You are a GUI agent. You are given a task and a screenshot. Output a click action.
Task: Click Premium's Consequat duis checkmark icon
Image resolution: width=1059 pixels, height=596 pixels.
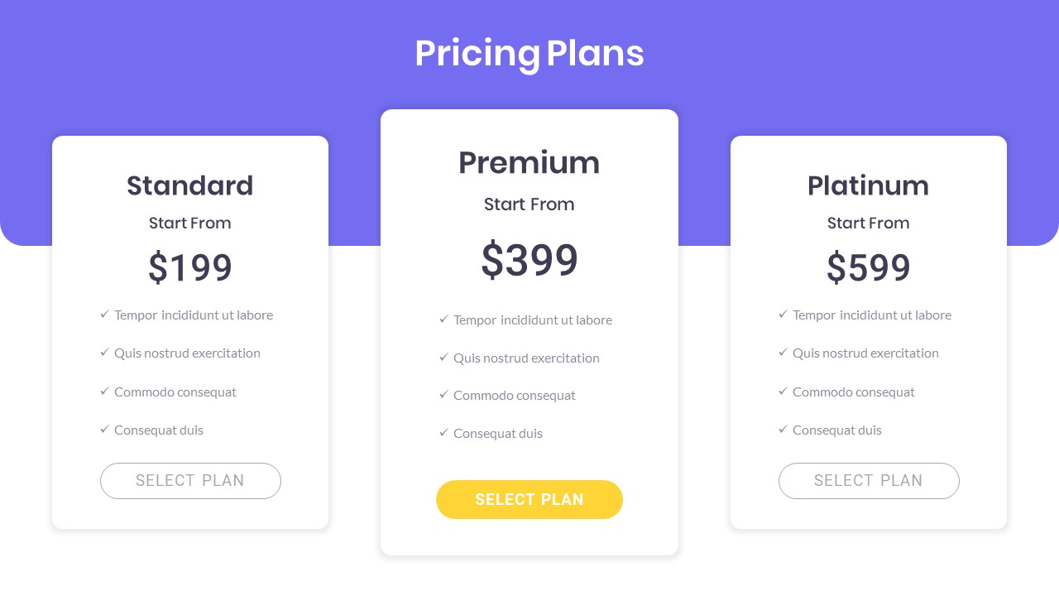pyautogui.click(x=444, y=433)
